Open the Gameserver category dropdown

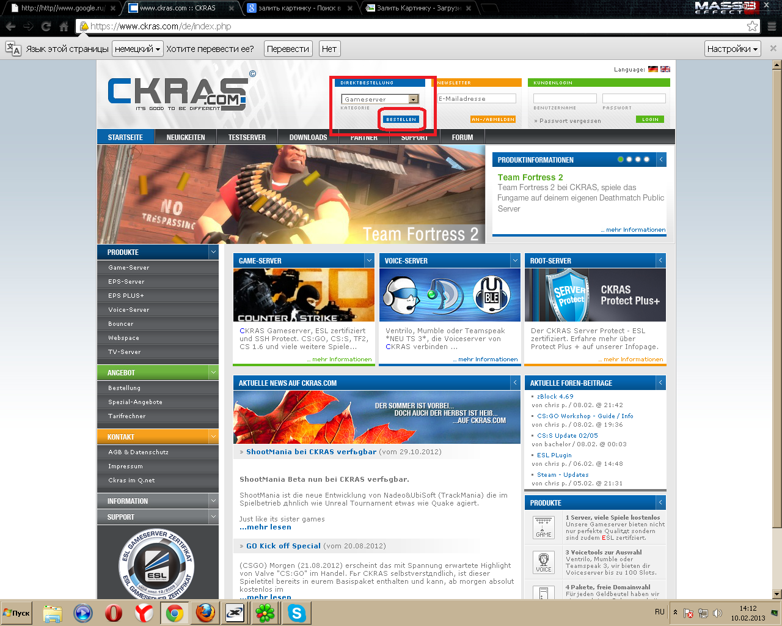pos(379,99)
